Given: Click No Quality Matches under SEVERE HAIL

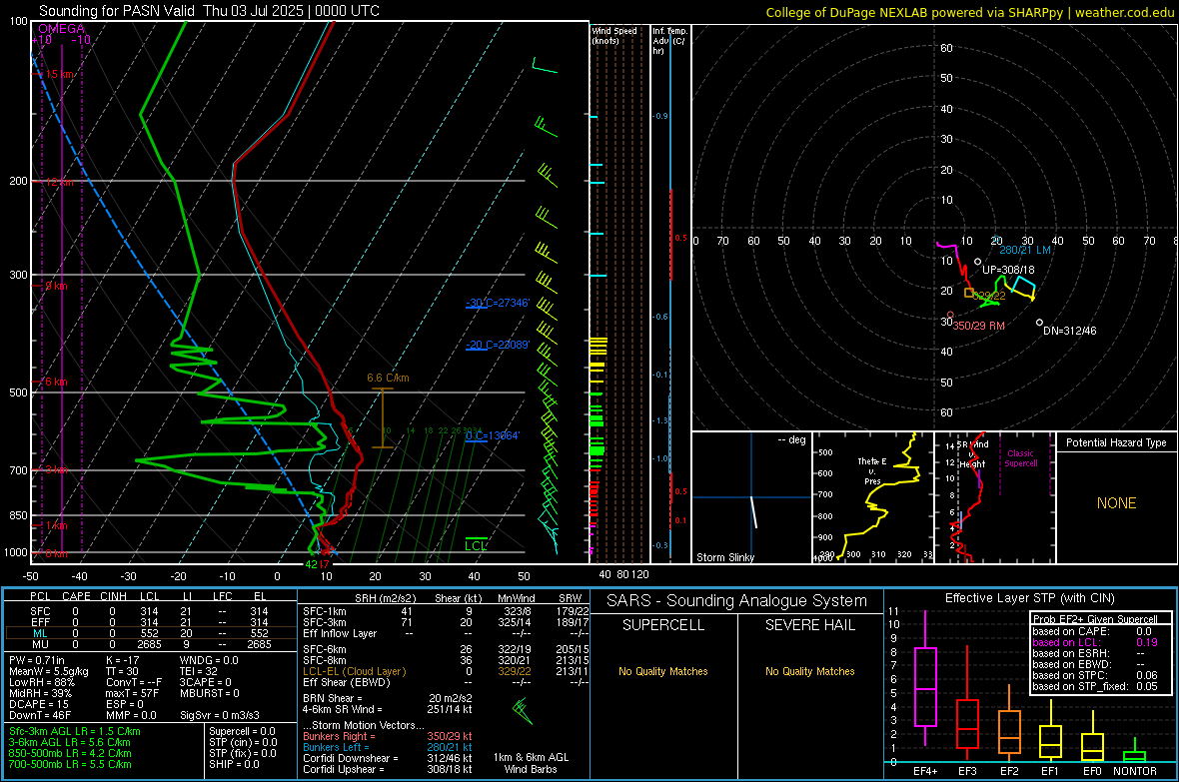Looking at the screenshot, I should pyautogui.click(x=809, y=671).
